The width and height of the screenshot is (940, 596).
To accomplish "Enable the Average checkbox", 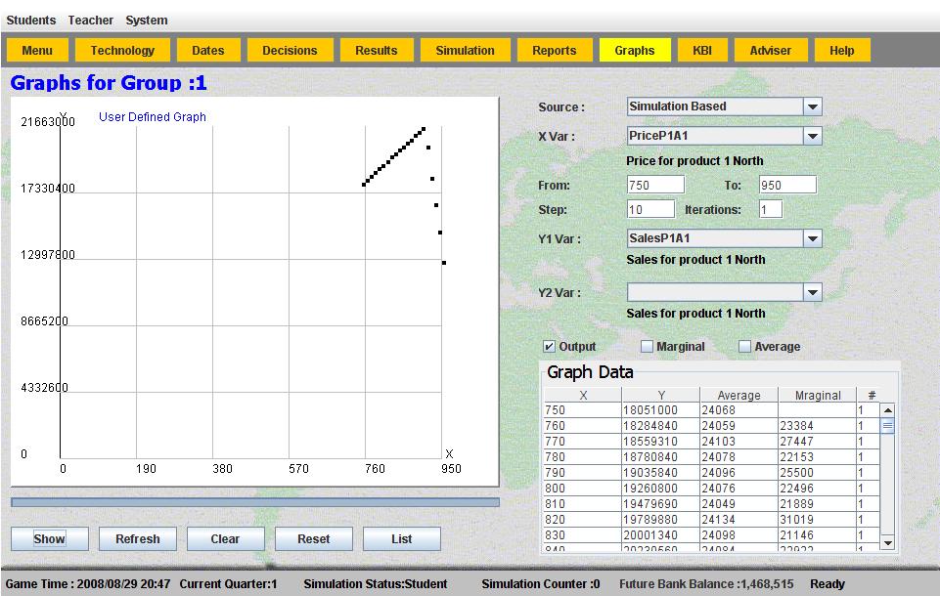I will (x=744, y=347).
